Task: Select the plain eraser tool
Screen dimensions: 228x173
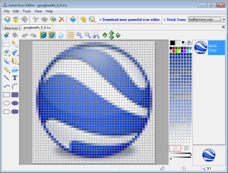Action: click(15, 53)
